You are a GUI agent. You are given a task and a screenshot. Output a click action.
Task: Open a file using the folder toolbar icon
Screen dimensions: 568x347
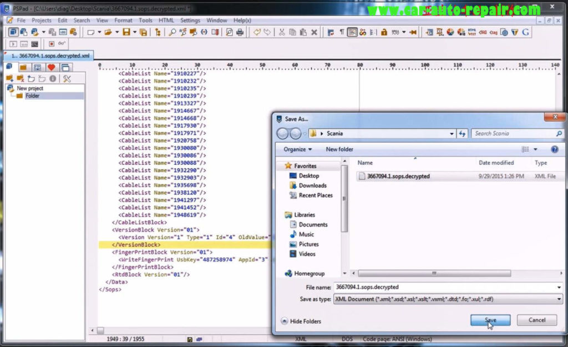point(108,32)
